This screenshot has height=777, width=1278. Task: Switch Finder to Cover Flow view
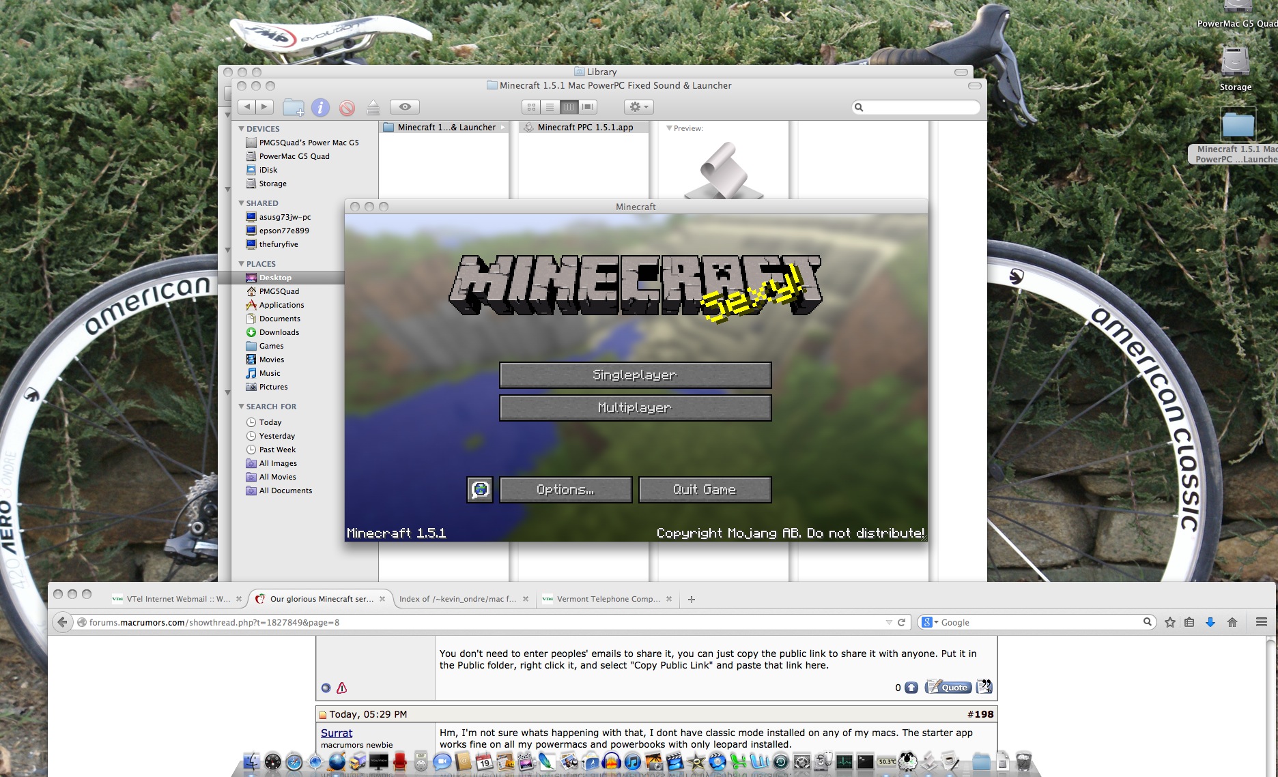click(587, 107)
